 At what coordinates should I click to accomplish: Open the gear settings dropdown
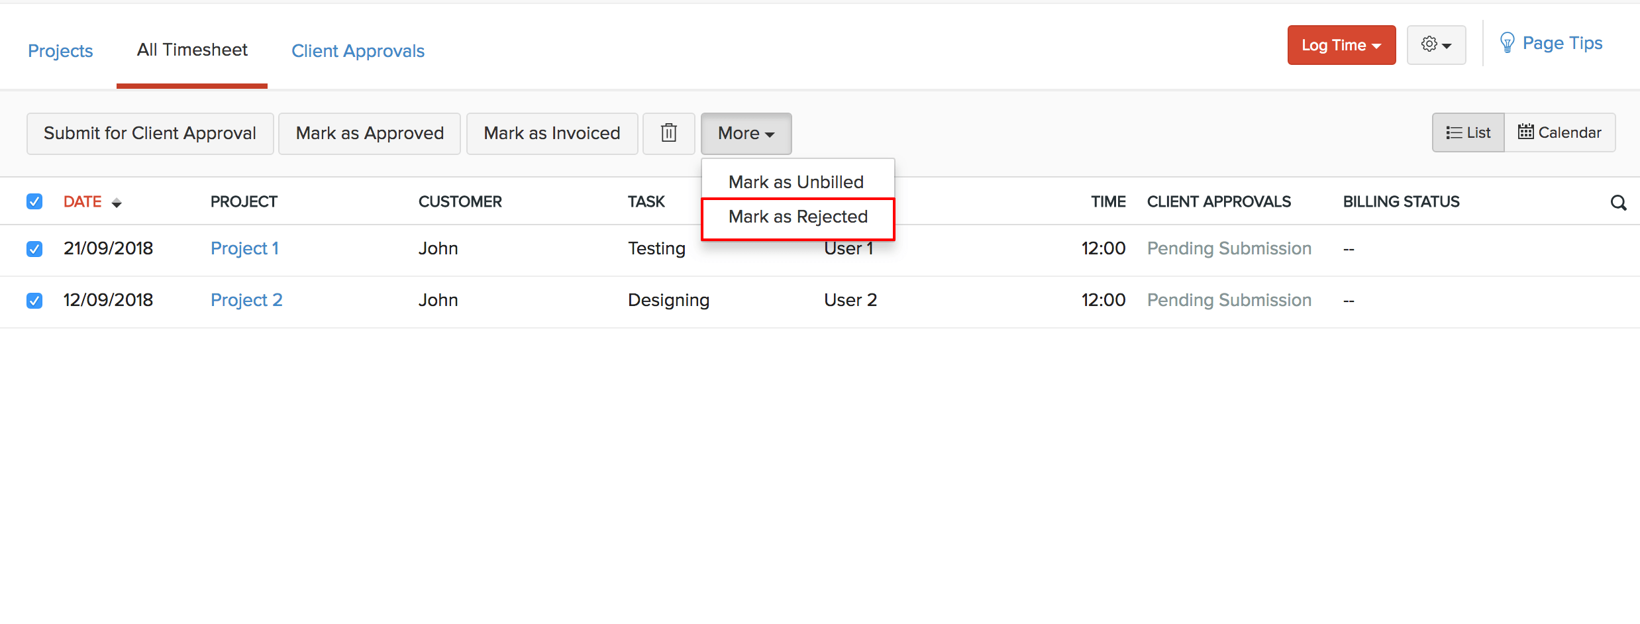coord(1436,45)
